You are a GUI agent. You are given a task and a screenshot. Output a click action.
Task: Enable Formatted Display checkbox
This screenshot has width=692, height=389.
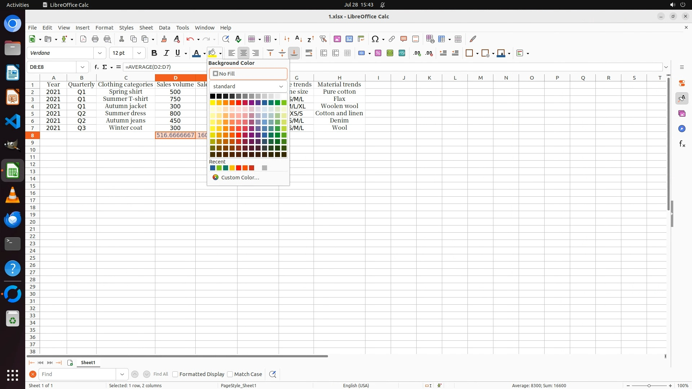point(175,374)
